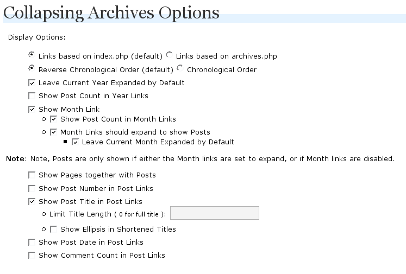Enable Show Comment Count in Post Links
The image size is (406, 274).
[x=32, y=256]
